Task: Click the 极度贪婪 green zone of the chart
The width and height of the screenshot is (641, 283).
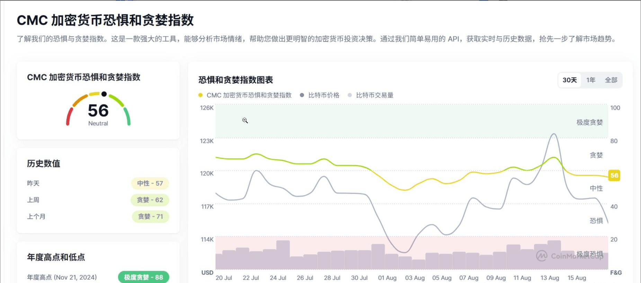Action: [x=411, y=121]
